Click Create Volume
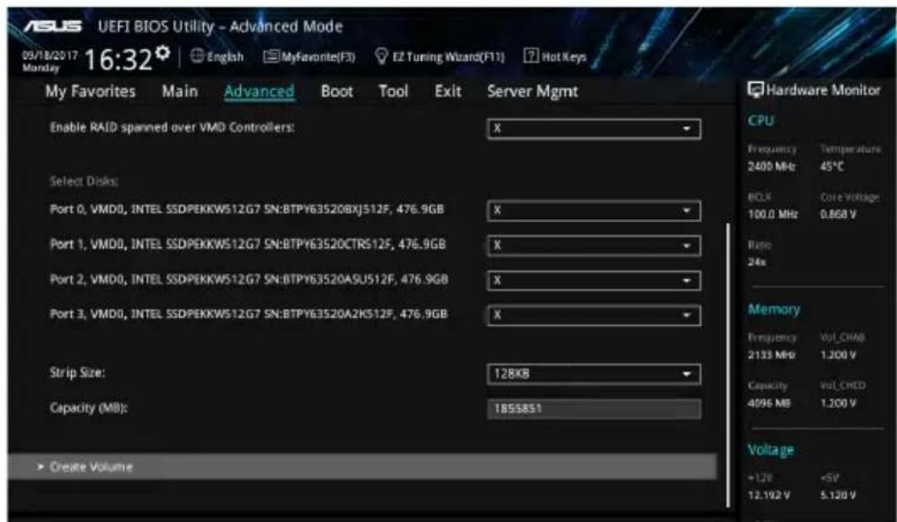Viewport: 897px width, 522px height. tap(361, 466)
